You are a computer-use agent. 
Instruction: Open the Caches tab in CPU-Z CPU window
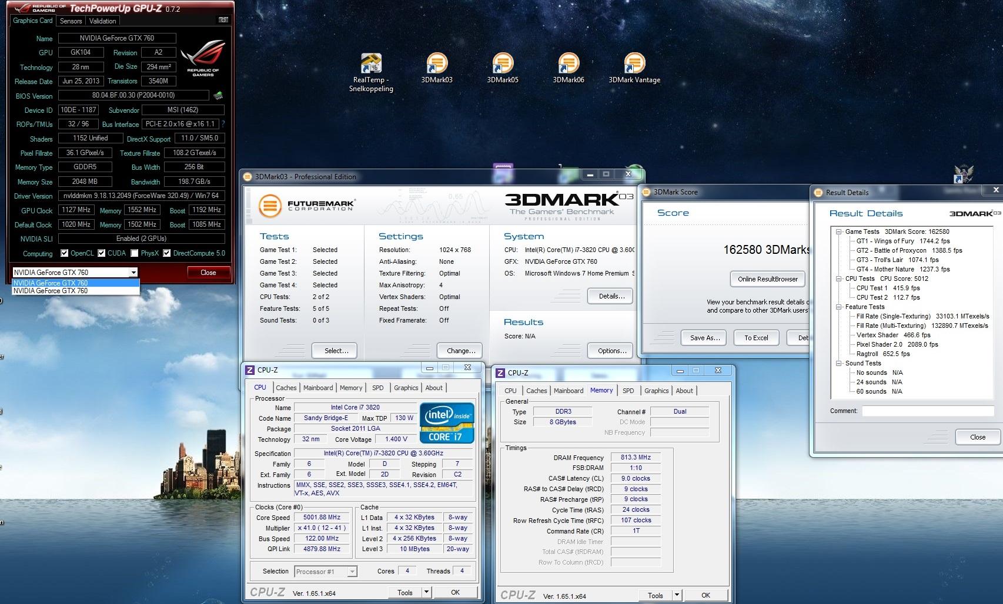coord(286,388)
